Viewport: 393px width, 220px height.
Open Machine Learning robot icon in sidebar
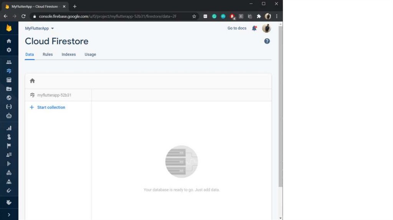click(x=9, y=116)
